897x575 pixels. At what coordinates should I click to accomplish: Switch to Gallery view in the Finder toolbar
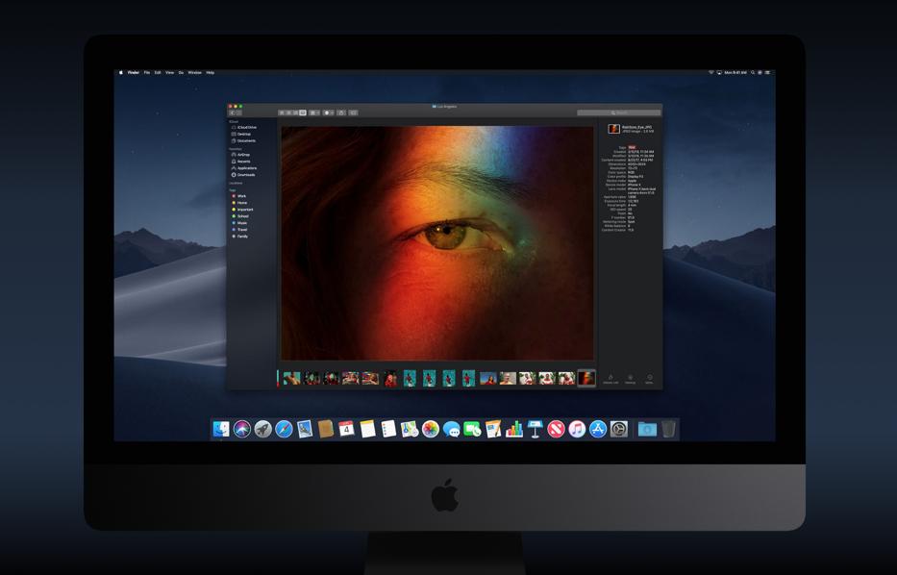click(x=303, y=112)
